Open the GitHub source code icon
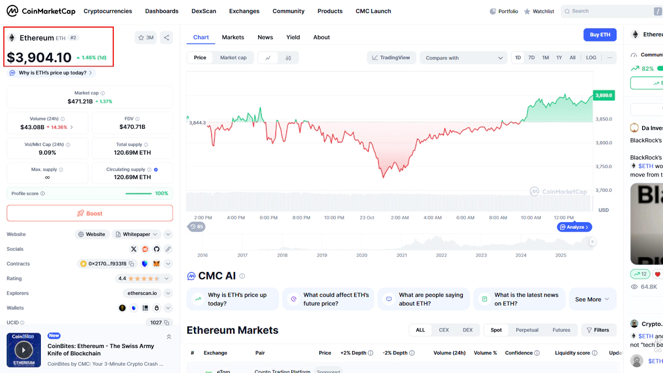The width and height of the screenshot is (663, 373). [x=156, y=249]
